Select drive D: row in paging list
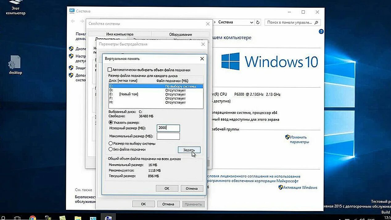Screen dimensions: 391x220 pos(156,90)
